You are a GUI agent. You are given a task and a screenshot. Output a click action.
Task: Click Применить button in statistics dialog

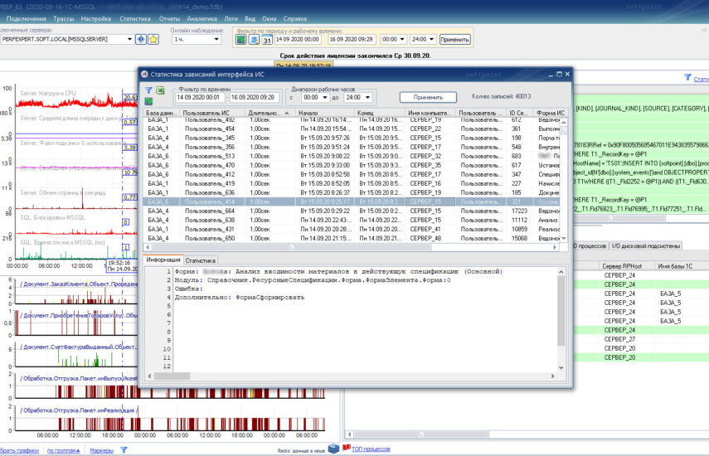point(428,97)
